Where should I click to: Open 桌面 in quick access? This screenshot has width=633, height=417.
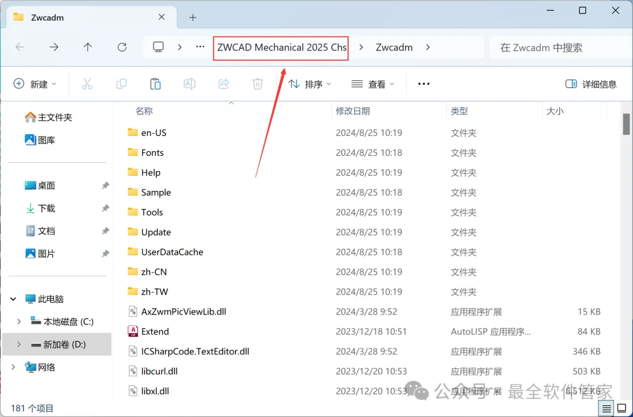point(40,186)
